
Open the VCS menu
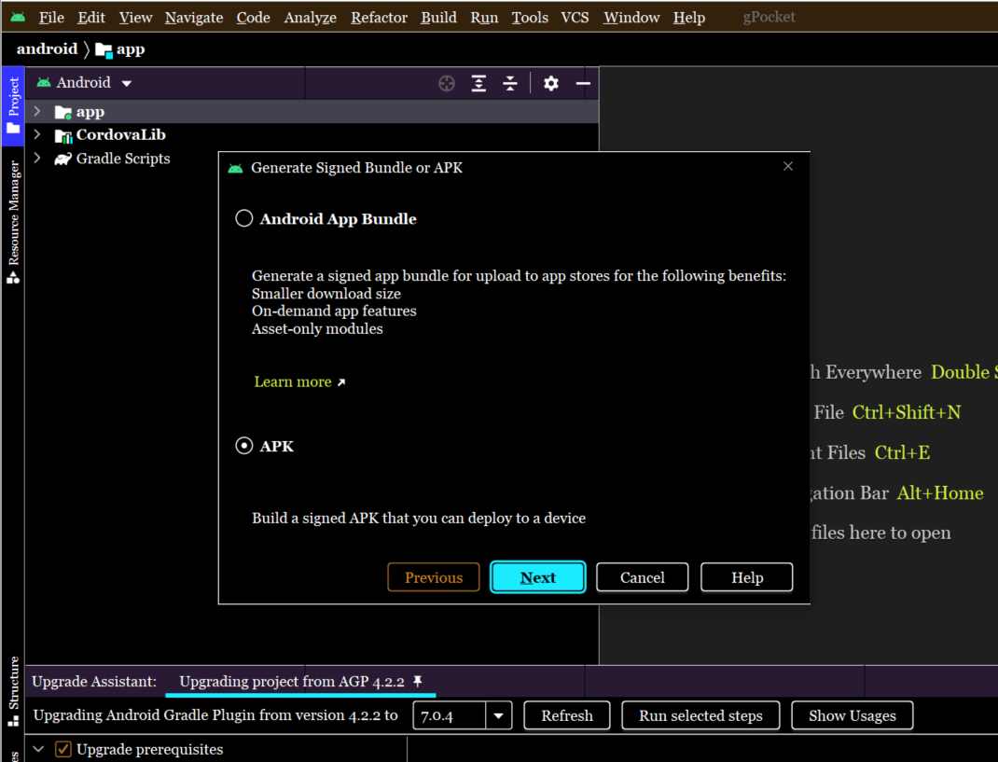(575, 18)
